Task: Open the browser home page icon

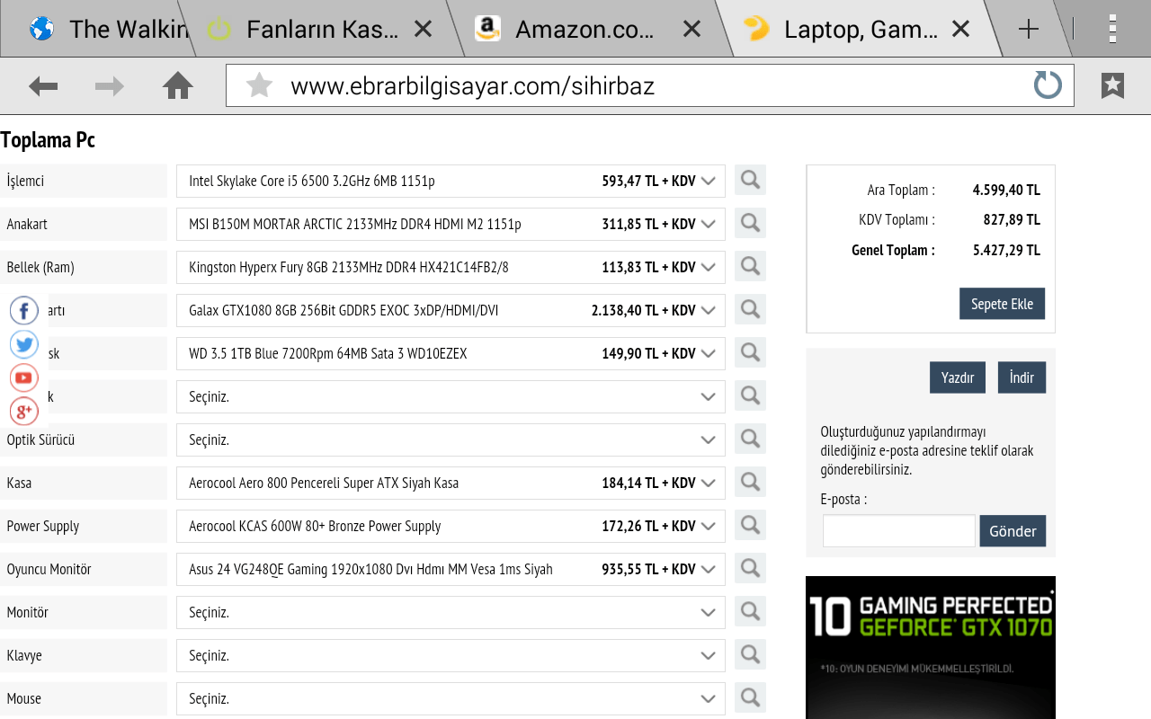Action: pyautogui.click(x=178, y=86)
